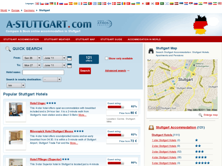Open Mövenpick Hotel Stuttgart Messe link

pyautogui.click(x=52, y=131)
